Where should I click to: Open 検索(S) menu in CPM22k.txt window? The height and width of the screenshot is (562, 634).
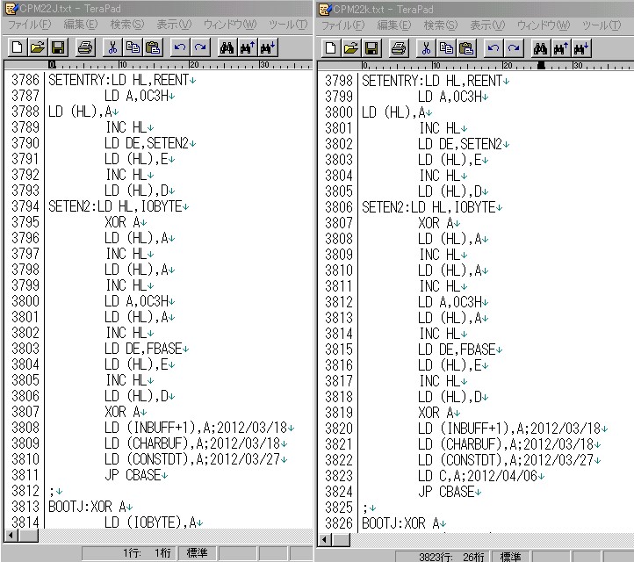click(x=441, y=25)
